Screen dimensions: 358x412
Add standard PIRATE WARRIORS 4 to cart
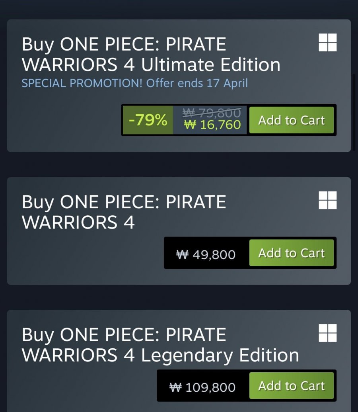[x=292, y=253]
